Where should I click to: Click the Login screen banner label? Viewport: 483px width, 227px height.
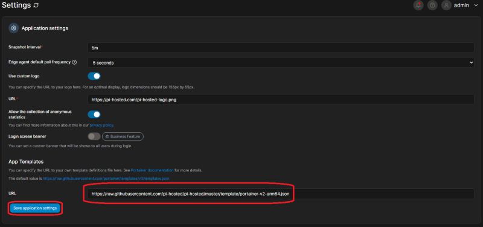coord(27,136)
